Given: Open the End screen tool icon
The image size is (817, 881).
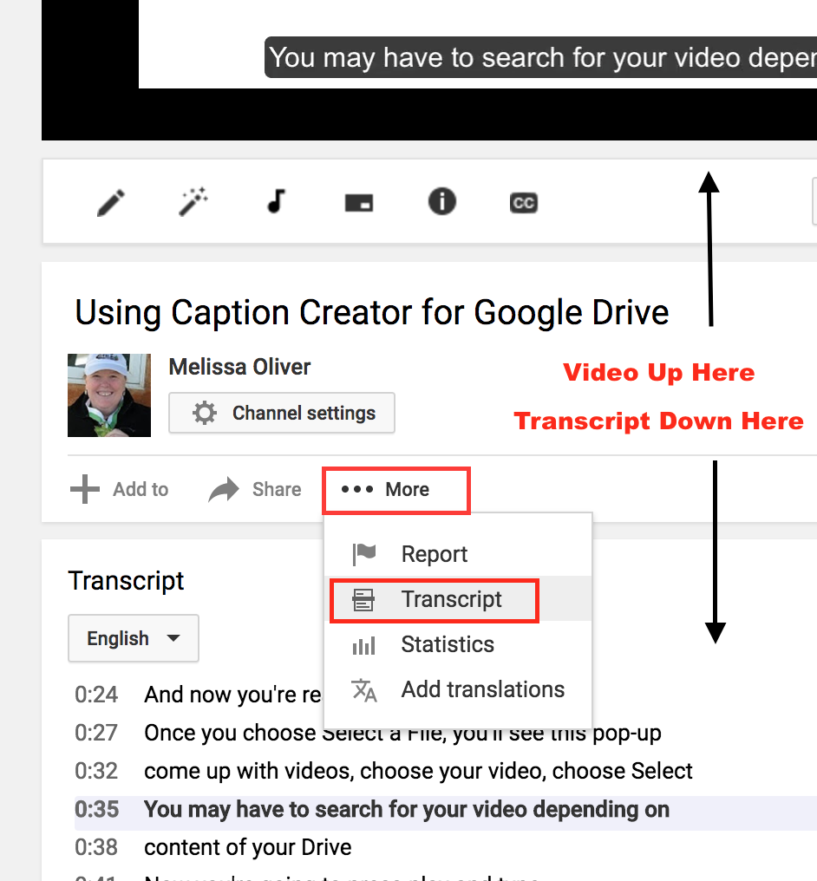Looking at the screenshot, I should (x=359, y=203).
